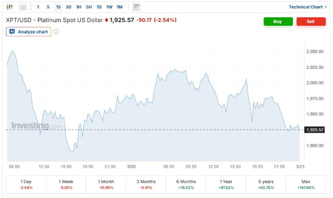This screenshot has height=198, width=333.
Task: Show the 6 Months range tab
Action: pyautogui.click(x=186, y=184)
